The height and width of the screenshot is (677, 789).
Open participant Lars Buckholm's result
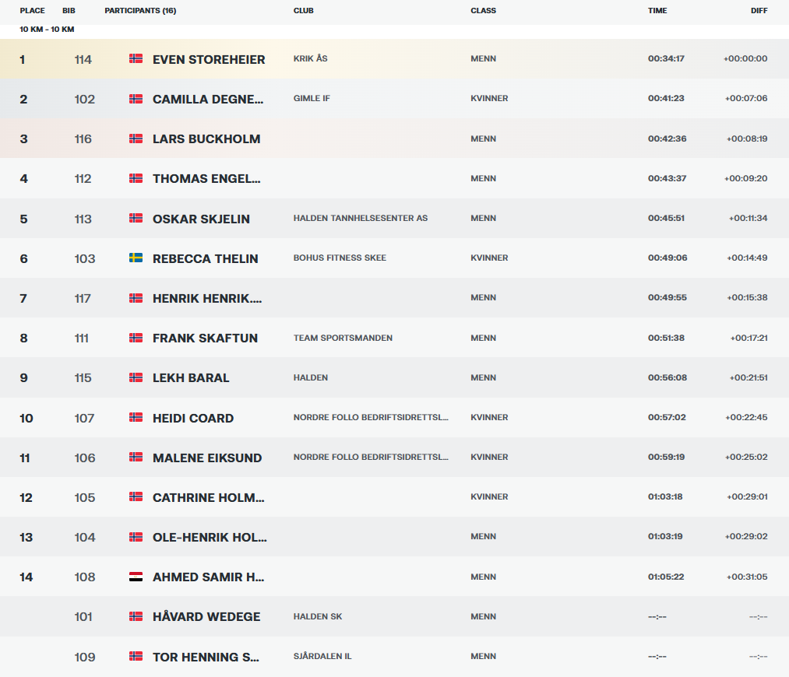pyautogui.click(x=206, y=139)
